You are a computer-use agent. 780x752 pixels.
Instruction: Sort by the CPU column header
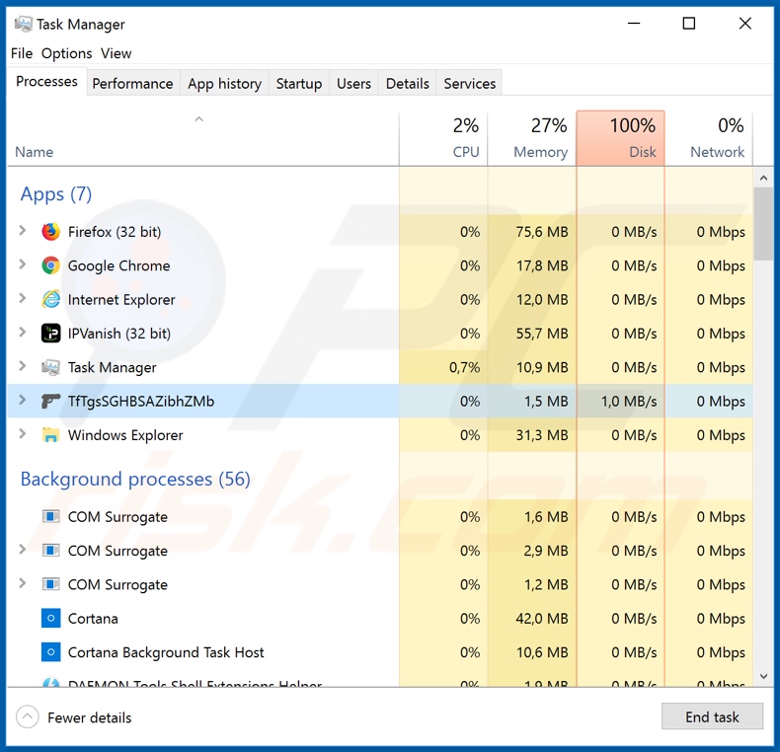click(x=443, y=138)
